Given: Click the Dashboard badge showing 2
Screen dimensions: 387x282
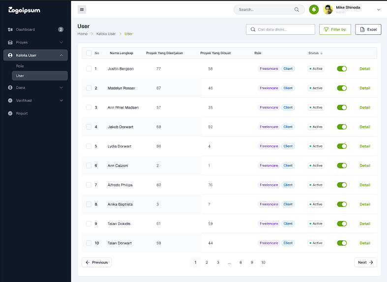Looking at the screenshot, I should pos(60,29).
